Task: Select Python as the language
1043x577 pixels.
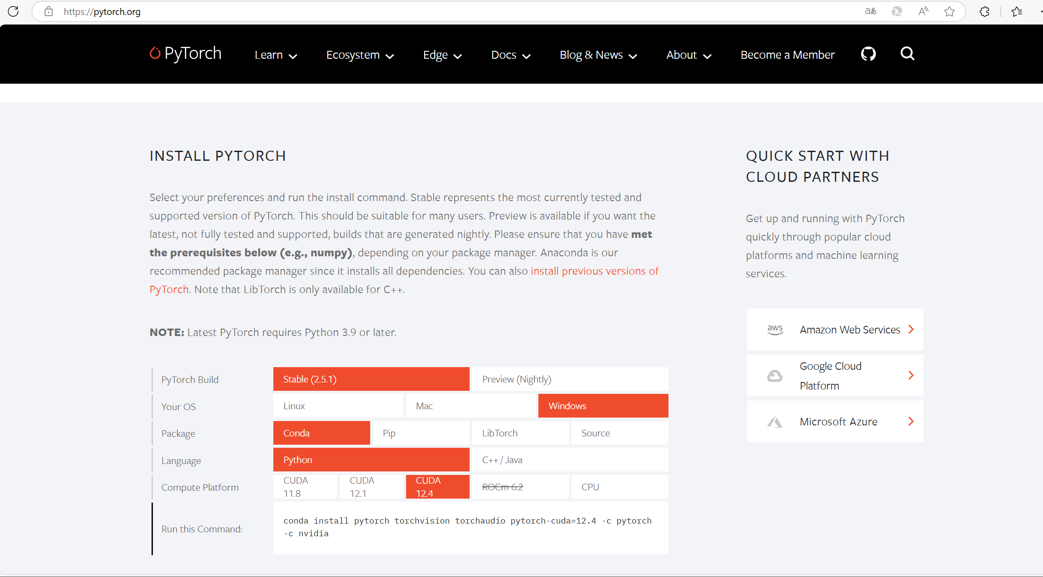Action: [371, 460]
